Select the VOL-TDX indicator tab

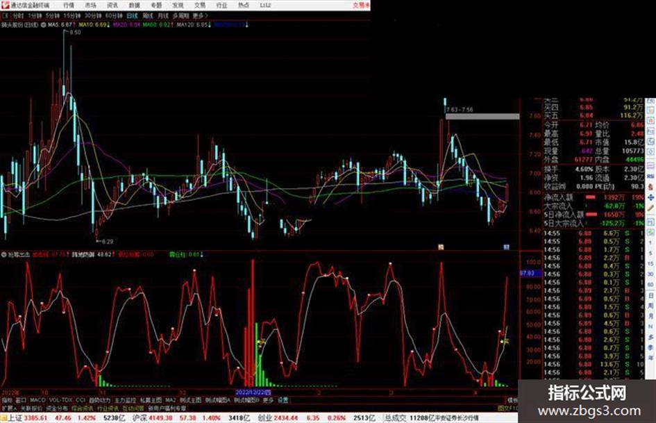point(60,400)
